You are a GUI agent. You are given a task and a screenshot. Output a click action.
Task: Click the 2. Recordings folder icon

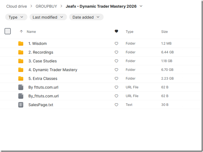[21, 52]
